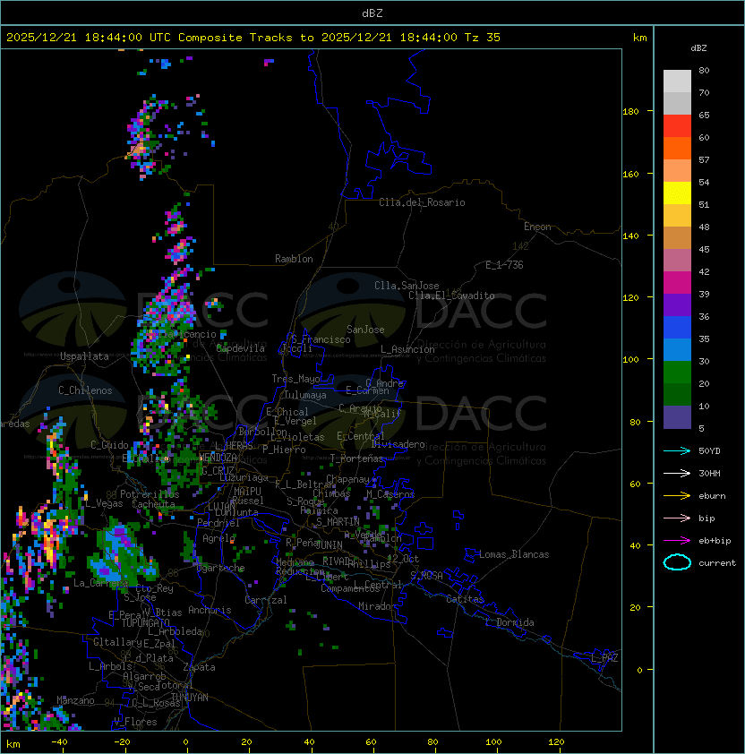Select the tan brown swatch on dBZ scale

[x=677, y=238]
